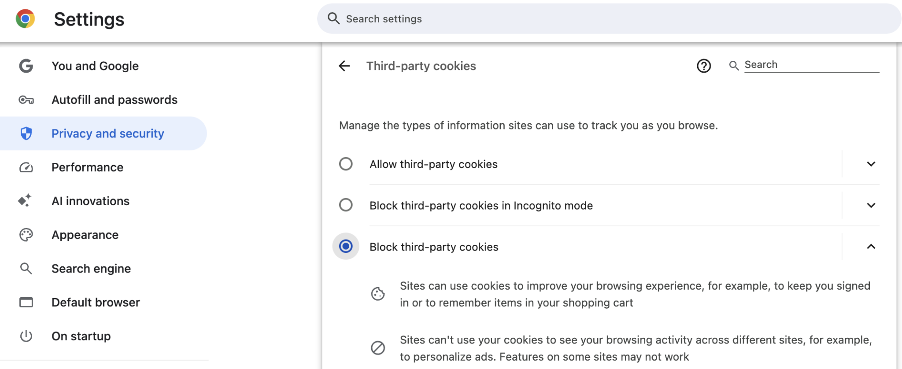Viewport: 902px width, 369px height.
Task: Select Allow third-party cookies option
Action: (346, 164)
